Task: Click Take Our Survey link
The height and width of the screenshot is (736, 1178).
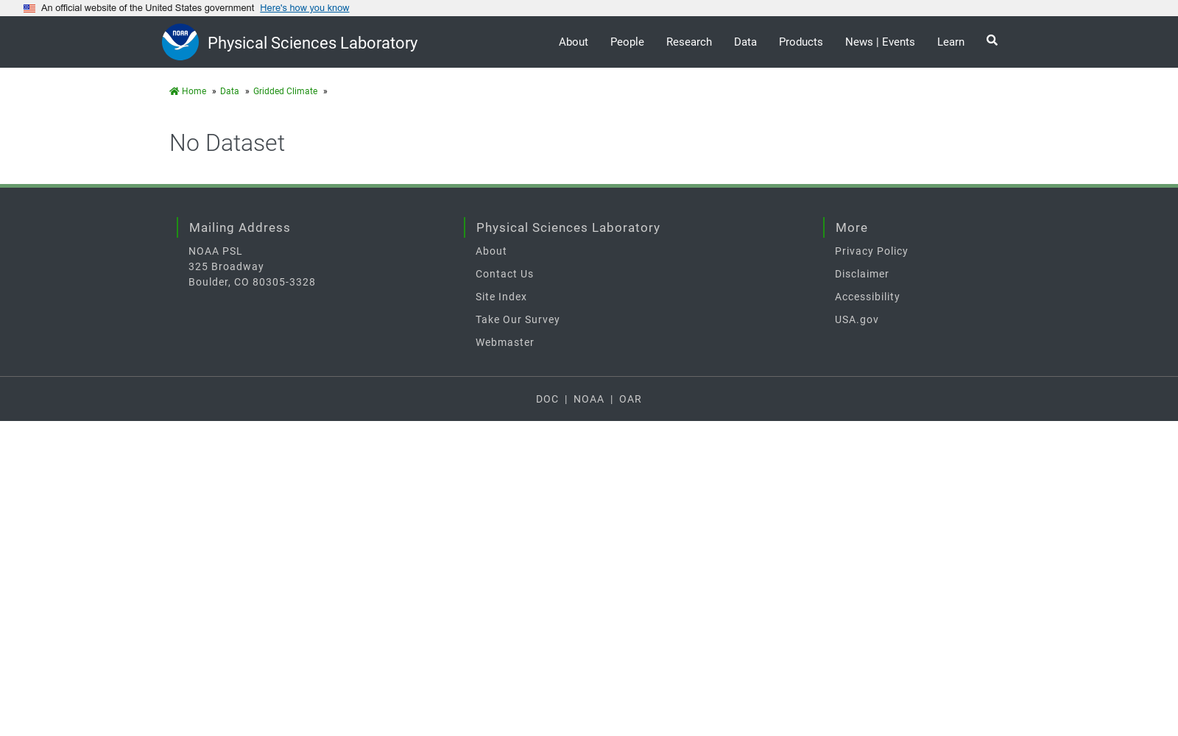Action: pos(518,319)
